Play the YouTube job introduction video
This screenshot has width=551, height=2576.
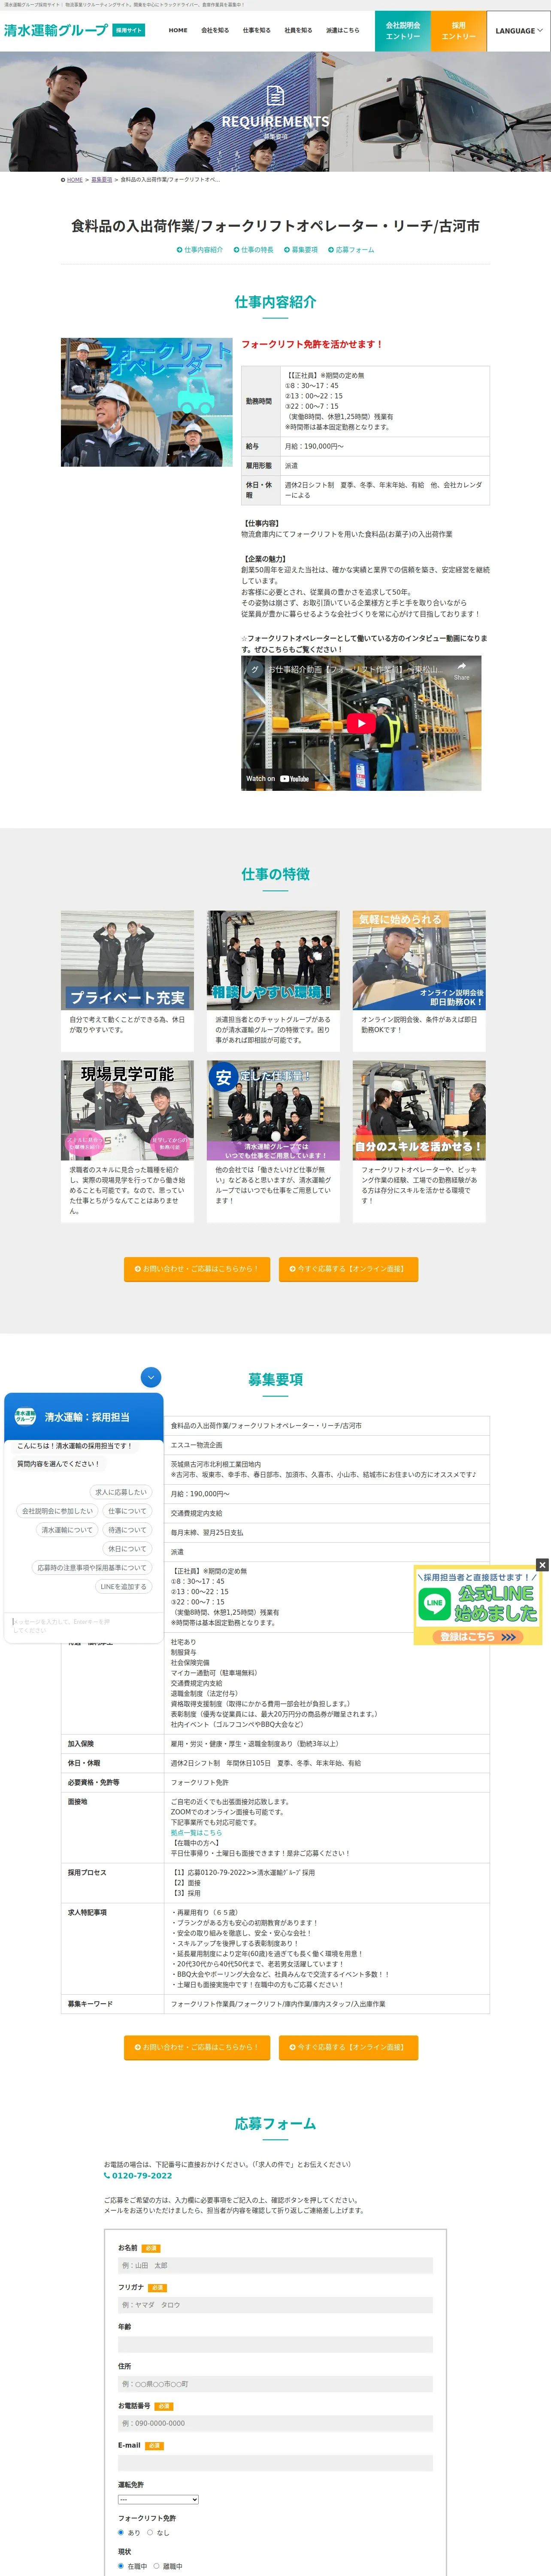point(361,723)
